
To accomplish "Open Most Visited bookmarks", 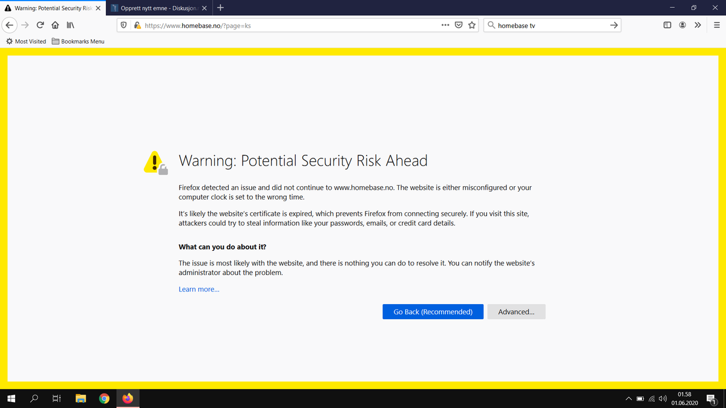I will coord(25,41).
